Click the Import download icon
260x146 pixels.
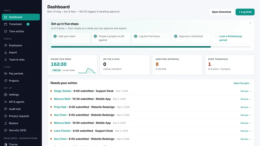pyautogui.click(x=6, y=53)
